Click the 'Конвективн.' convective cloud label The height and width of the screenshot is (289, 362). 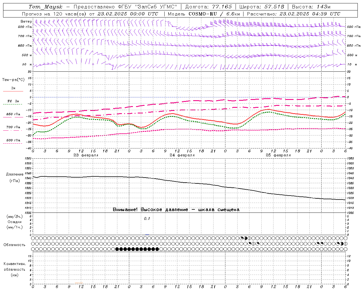pyautogui.click(x=15, y=264)
